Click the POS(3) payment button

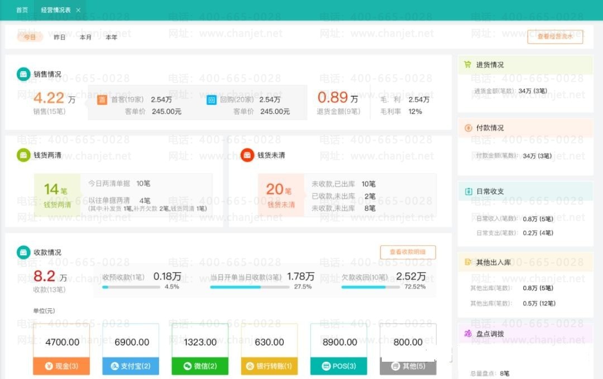[x=339, y=366]
